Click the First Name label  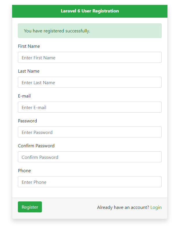29,46
